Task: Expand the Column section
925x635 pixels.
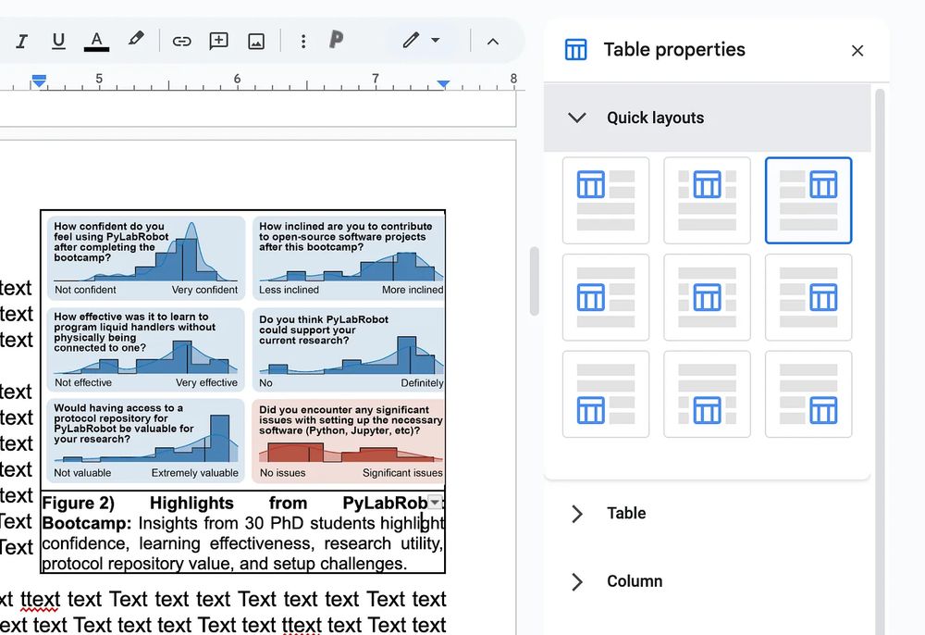Action: click(577, 581)
